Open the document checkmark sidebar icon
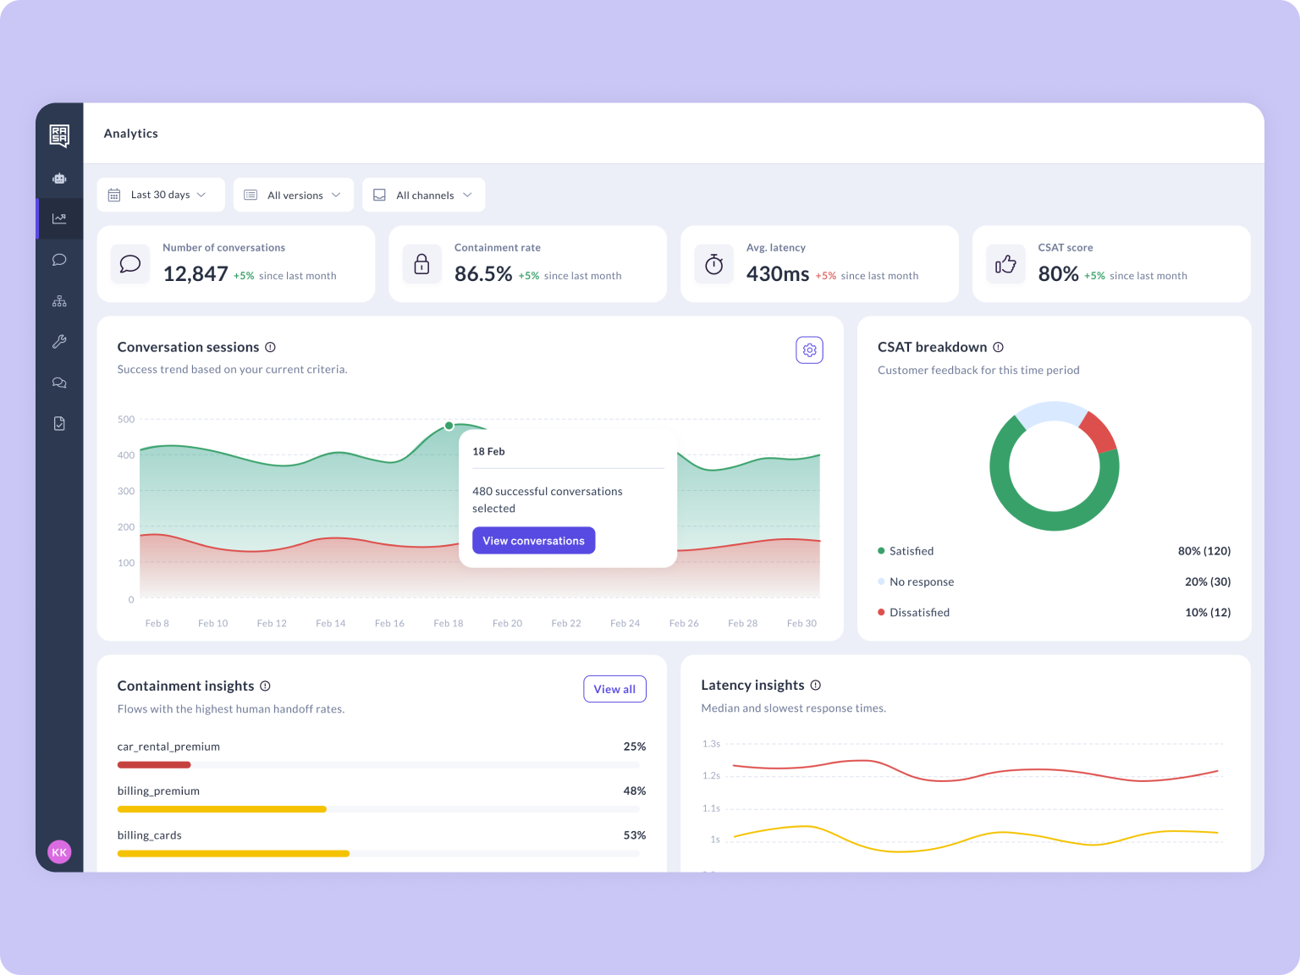The image size is (1300, 975). coord(59,423)
